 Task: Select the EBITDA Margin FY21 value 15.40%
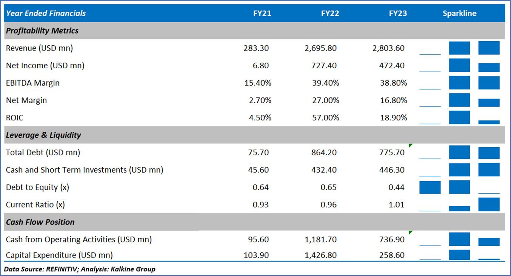click(x=258, y=83)
